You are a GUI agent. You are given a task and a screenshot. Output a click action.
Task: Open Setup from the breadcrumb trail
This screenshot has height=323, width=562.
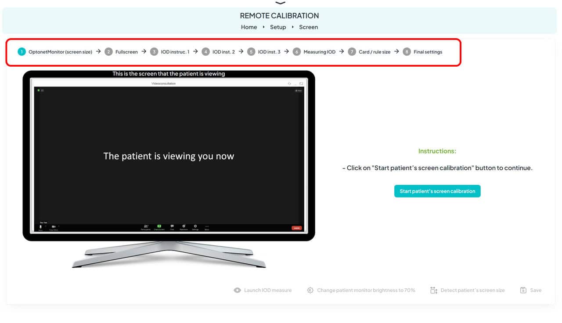[278, 27]
